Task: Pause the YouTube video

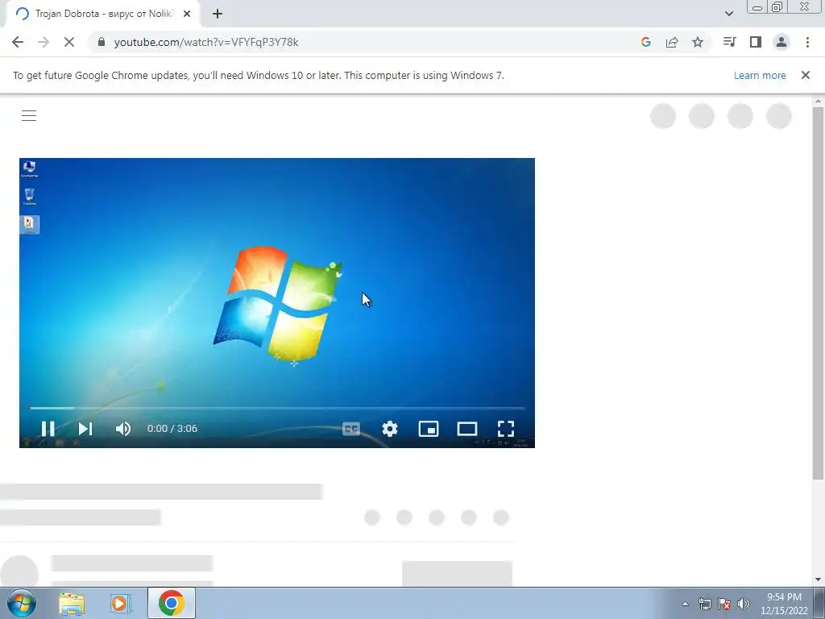Action: pyautogui.click(x=48, y=429)
